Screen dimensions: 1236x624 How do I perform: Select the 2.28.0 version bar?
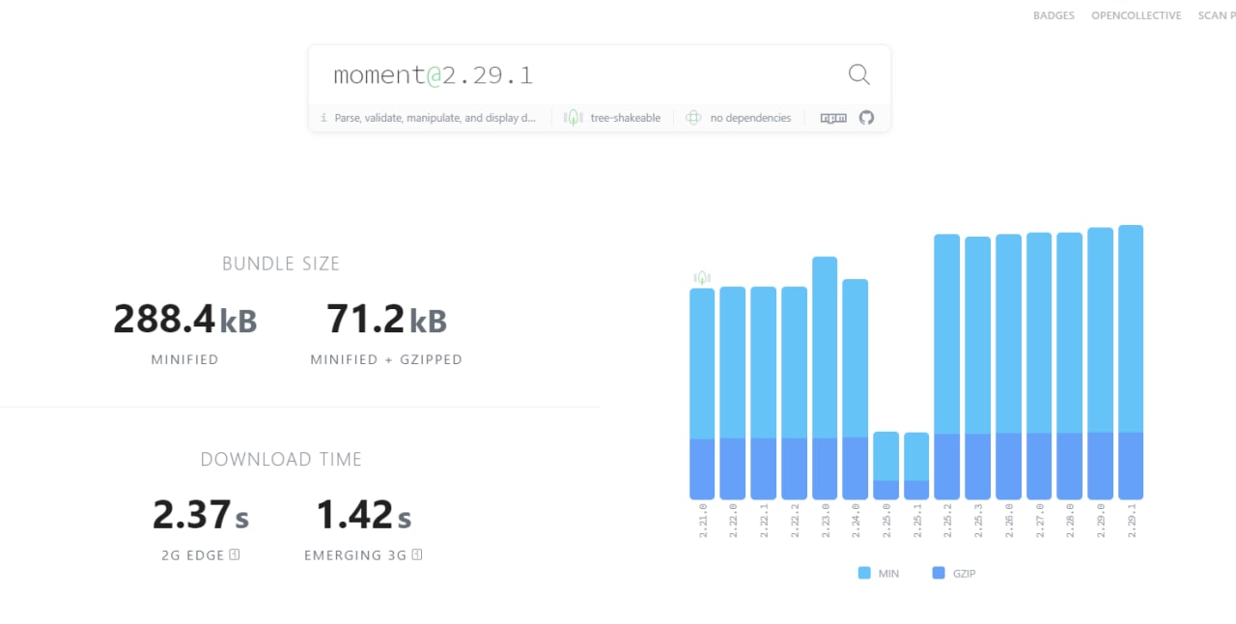tap(1070, 366)
